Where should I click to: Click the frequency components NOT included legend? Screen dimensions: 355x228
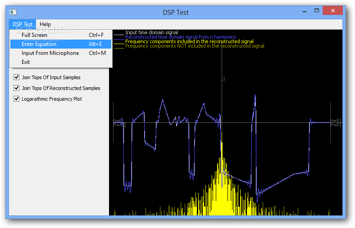click(195, 46)
